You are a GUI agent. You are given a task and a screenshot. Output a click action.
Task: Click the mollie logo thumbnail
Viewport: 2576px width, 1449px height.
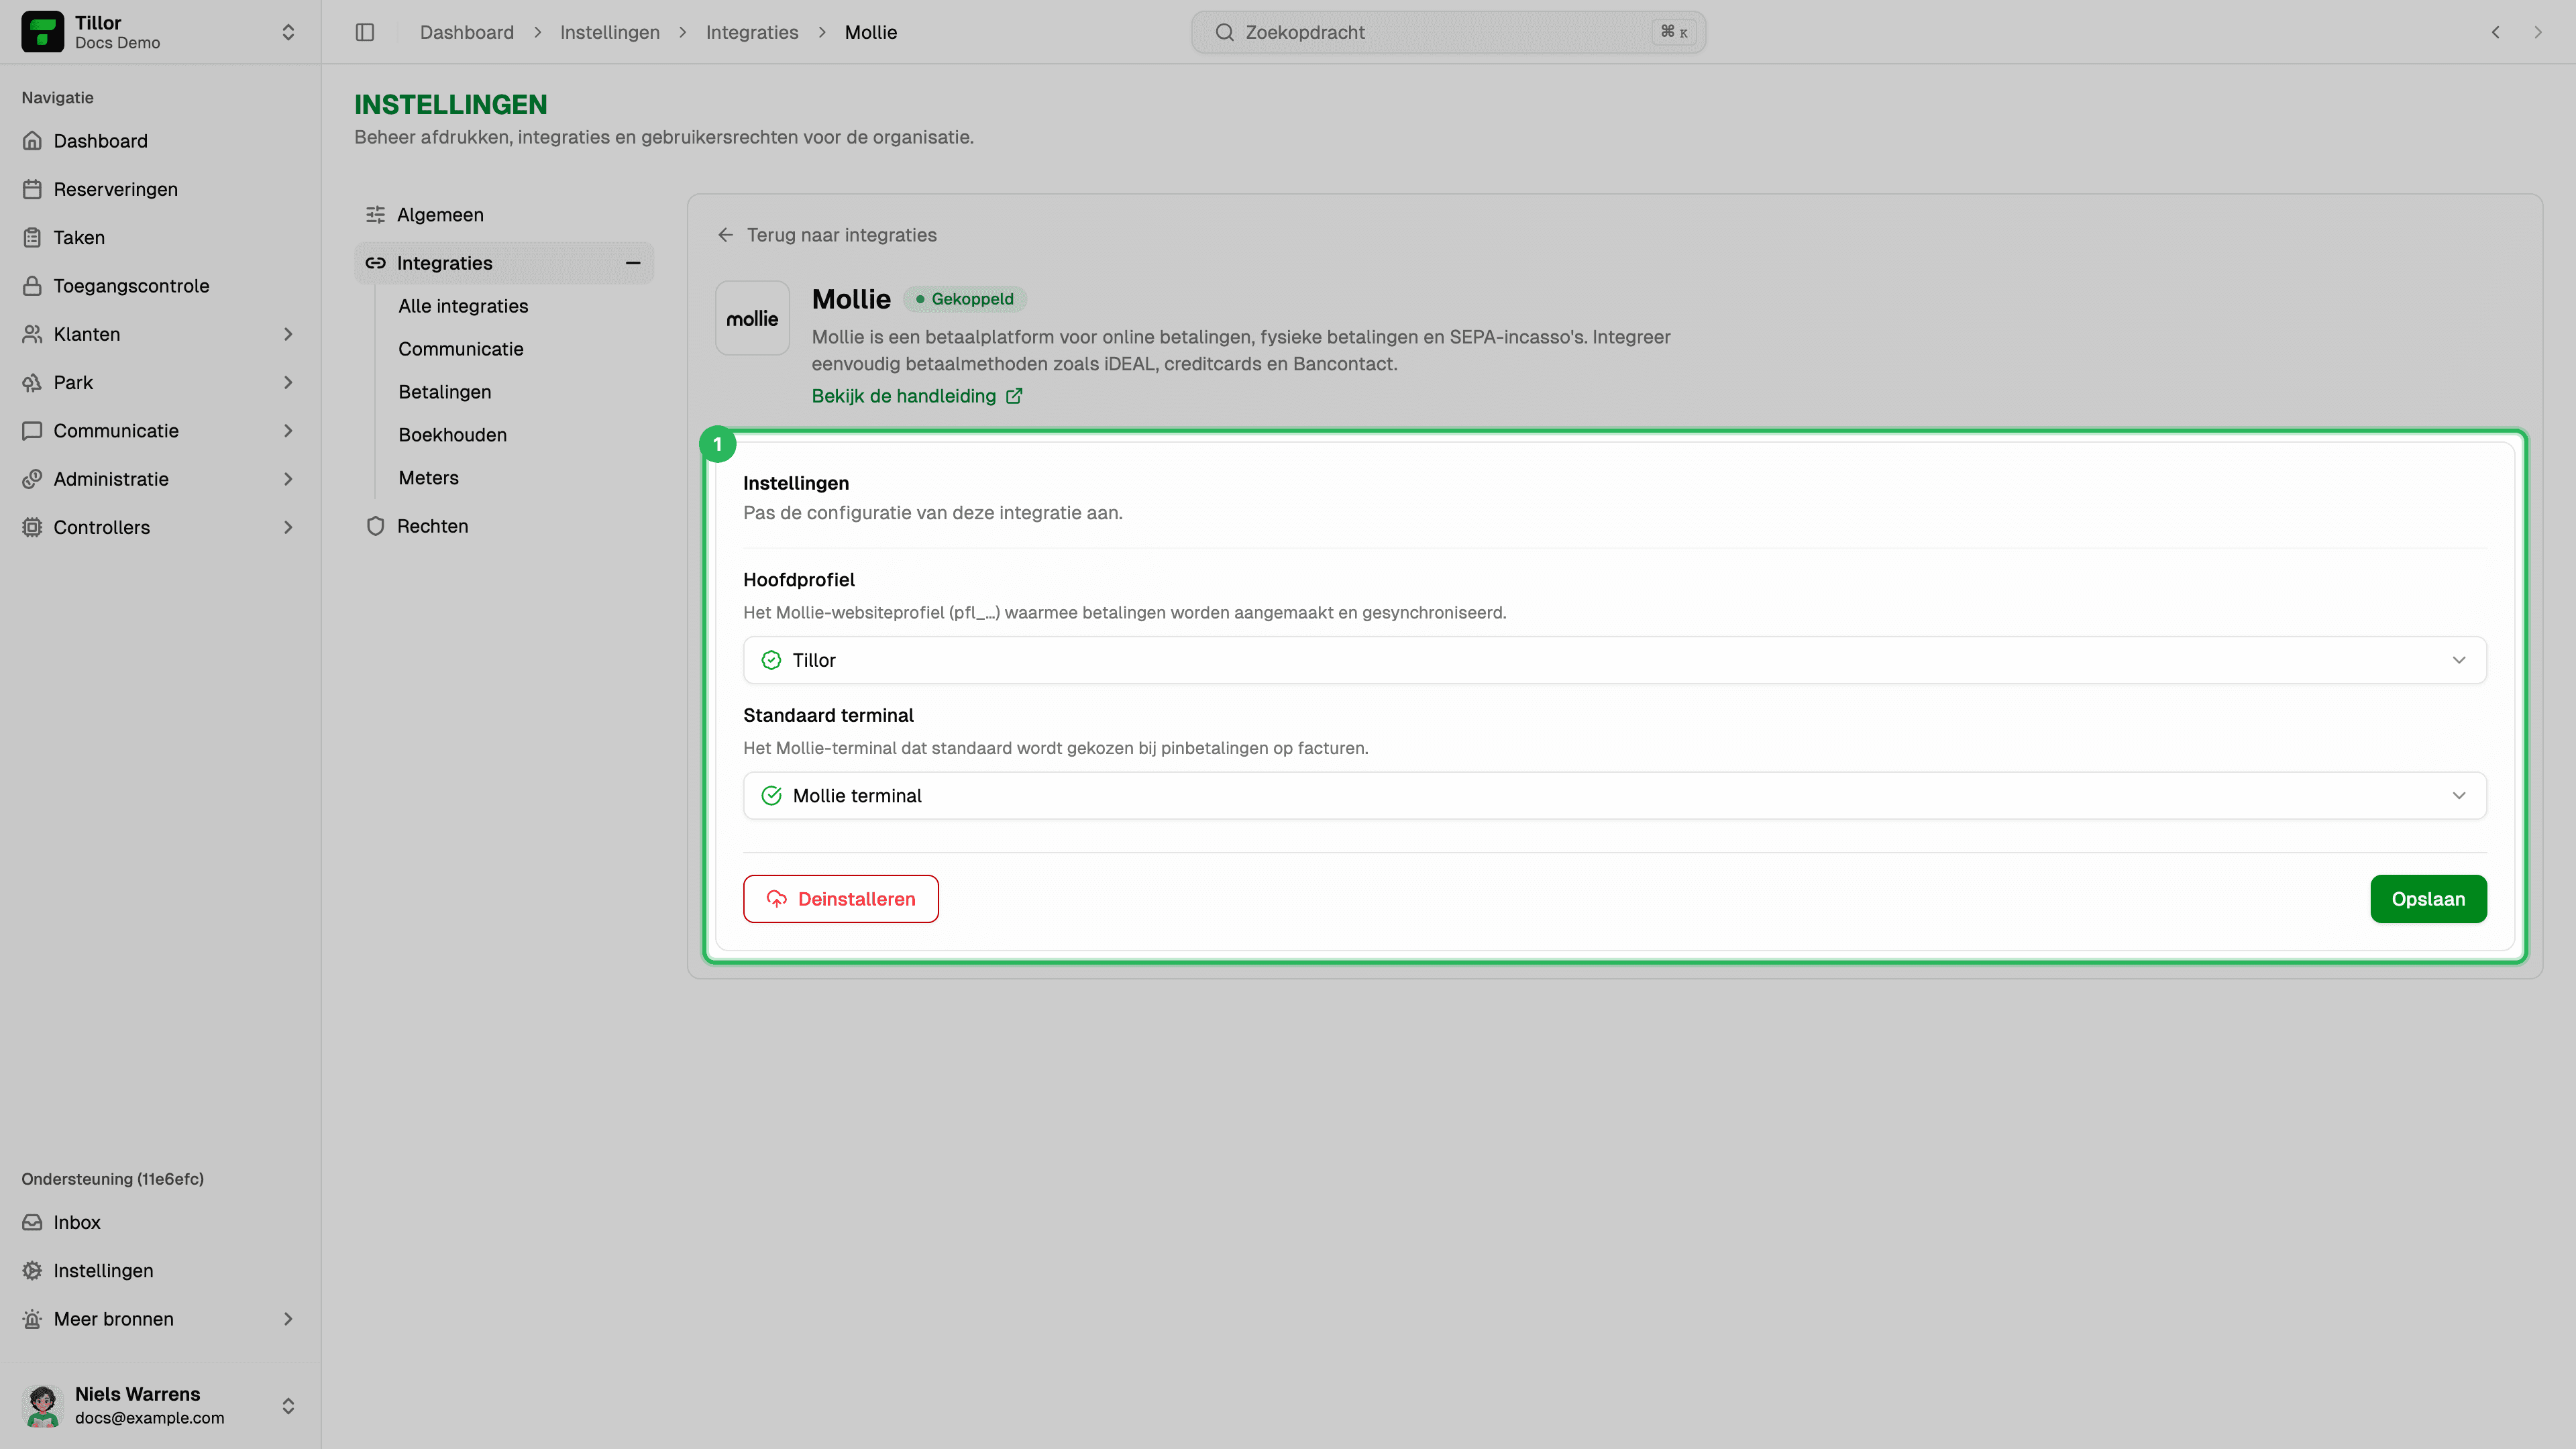pyautogui.click(x=752, y=318)
